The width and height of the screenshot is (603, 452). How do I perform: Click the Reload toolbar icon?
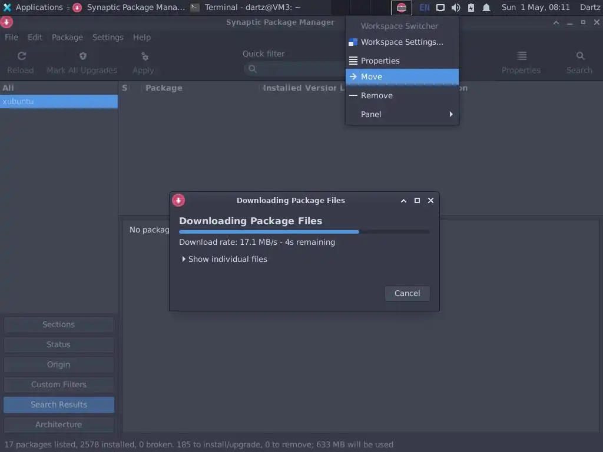22,56
